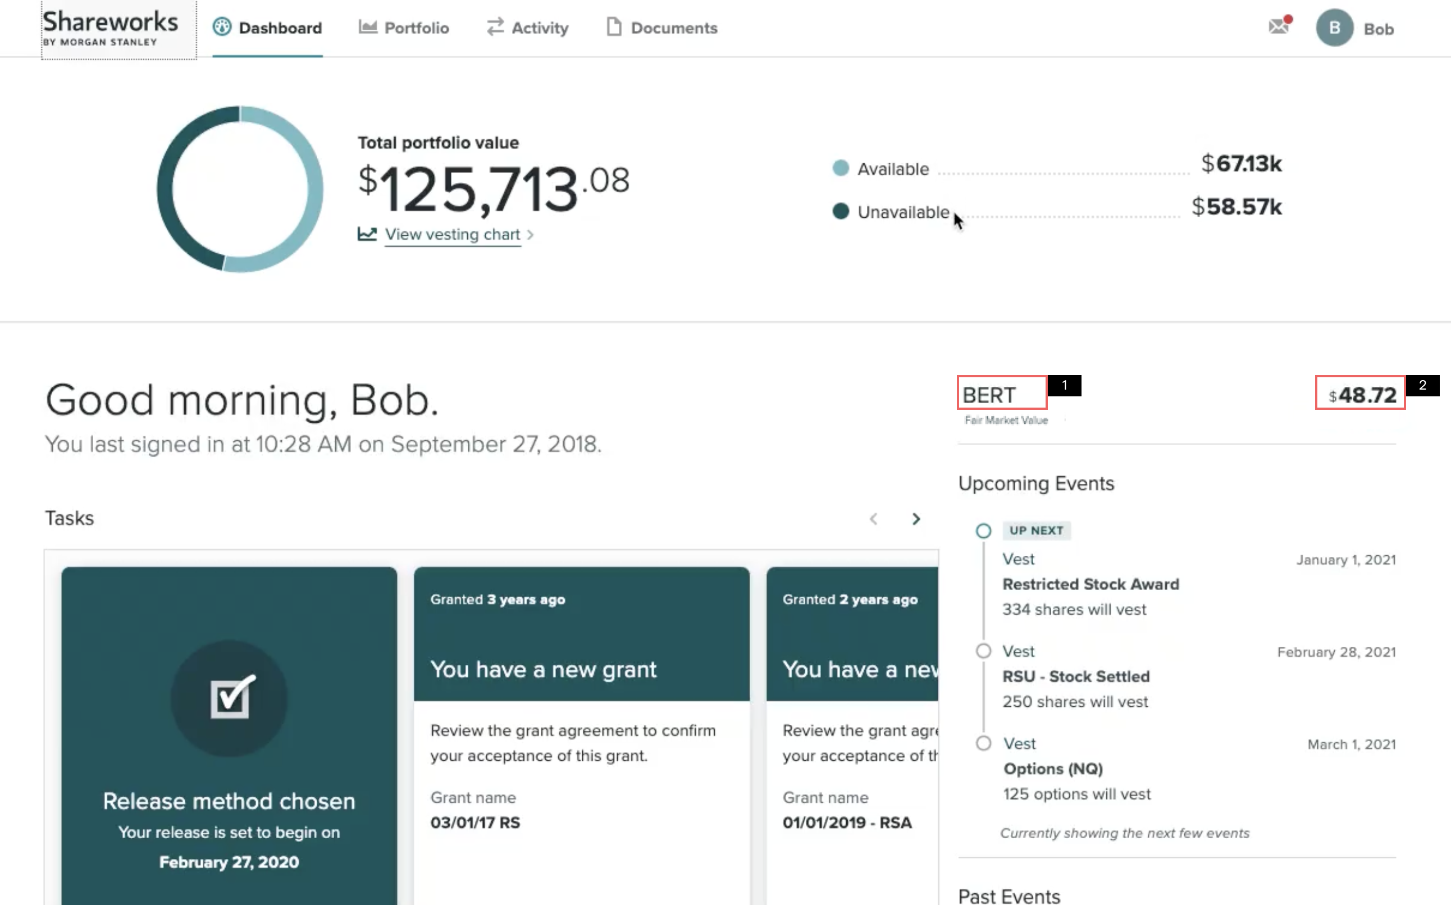Open the unread messages envelope icon

[1279, 26]
